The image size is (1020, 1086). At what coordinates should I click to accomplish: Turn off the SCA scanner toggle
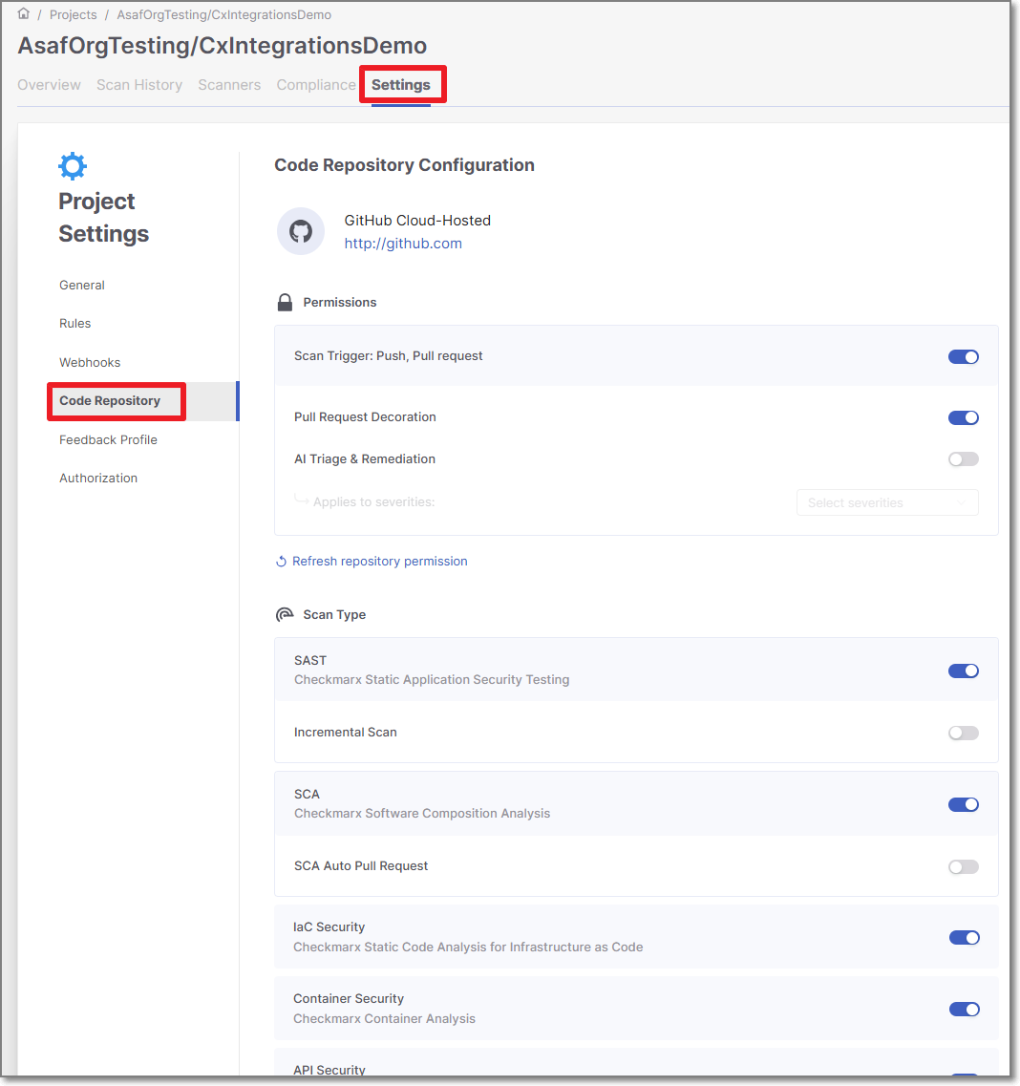(x=964, y=804)
